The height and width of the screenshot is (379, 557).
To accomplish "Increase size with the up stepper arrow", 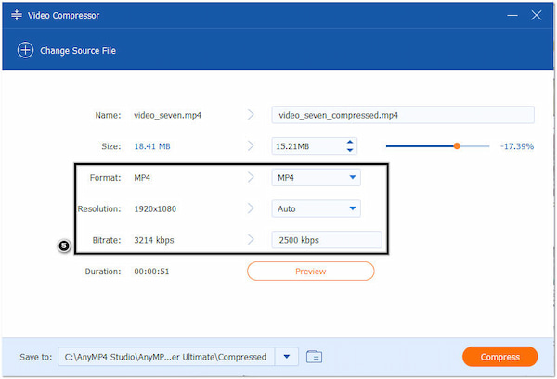I will pyautogui.click(x=350, y=142).
